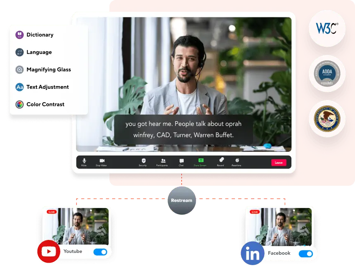Mute the microphone in meeting toolbar
Screen dimensions: 355x273
point(84,162)
